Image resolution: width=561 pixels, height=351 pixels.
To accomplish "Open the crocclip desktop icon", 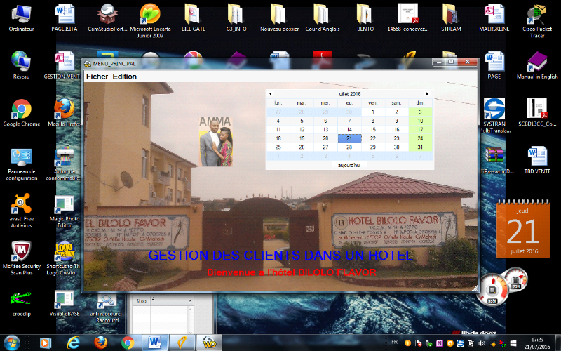I will 21,303.
